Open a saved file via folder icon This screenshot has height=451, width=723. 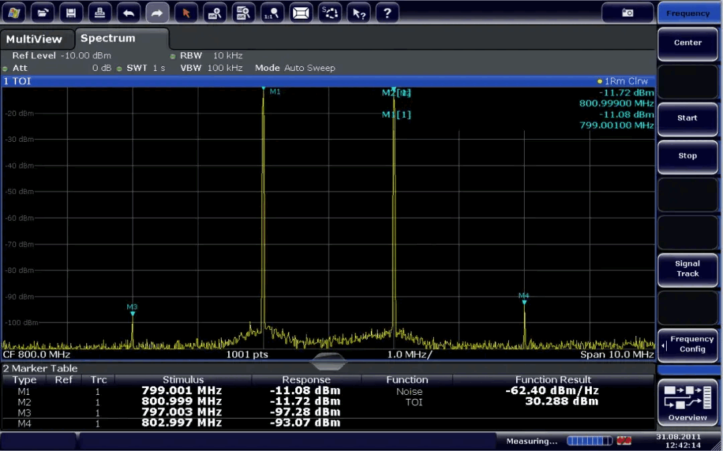click(42, 13)
